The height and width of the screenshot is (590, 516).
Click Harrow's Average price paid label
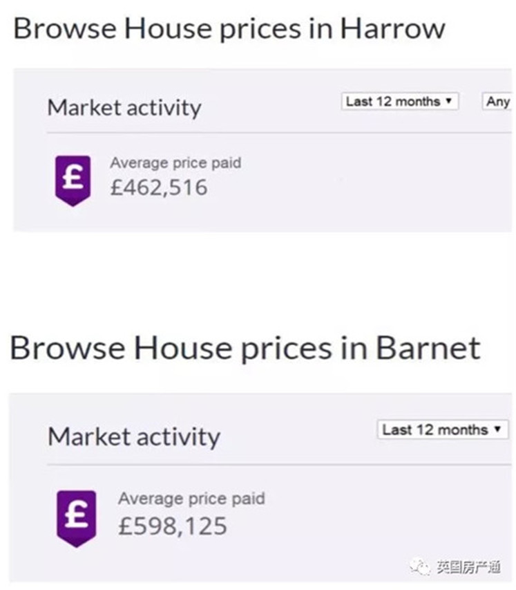pos(175,164)
